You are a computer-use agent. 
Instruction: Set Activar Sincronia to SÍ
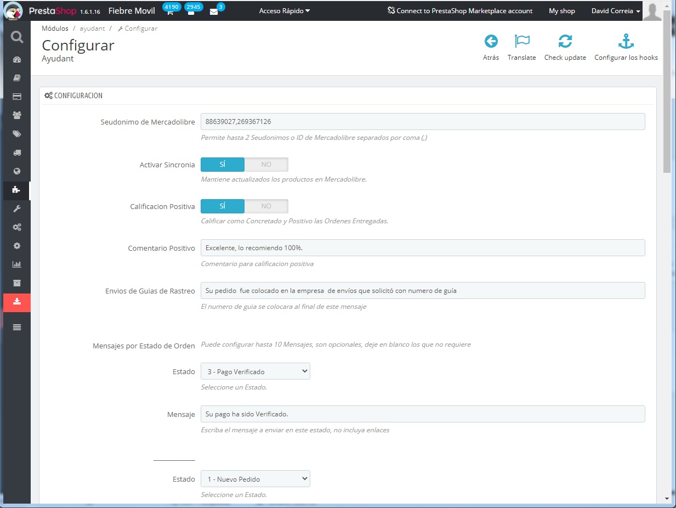[x=223, y=165]
